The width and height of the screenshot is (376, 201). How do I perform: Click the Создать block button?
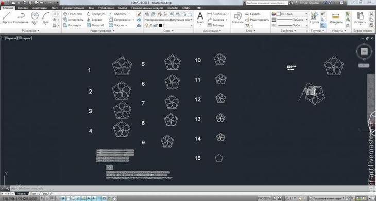[x=253, y=14]
